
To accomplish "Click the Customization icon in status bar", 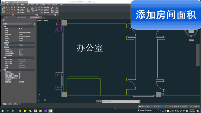I will tap(198, 106).
